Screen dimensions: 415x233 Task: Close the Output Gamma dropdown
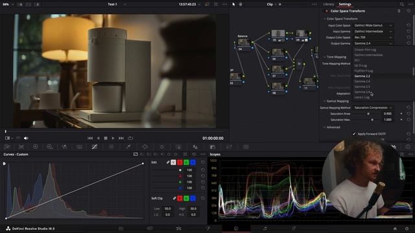coord(373,43)
